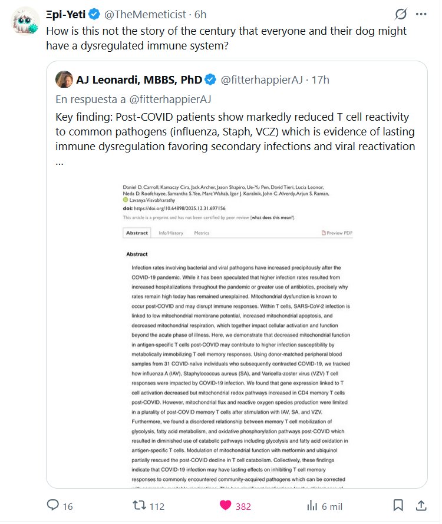Screen dimensions: 442x524
Task: Toggle the bookmark icon
Action: pyautogui.click(x=398, y=505)
